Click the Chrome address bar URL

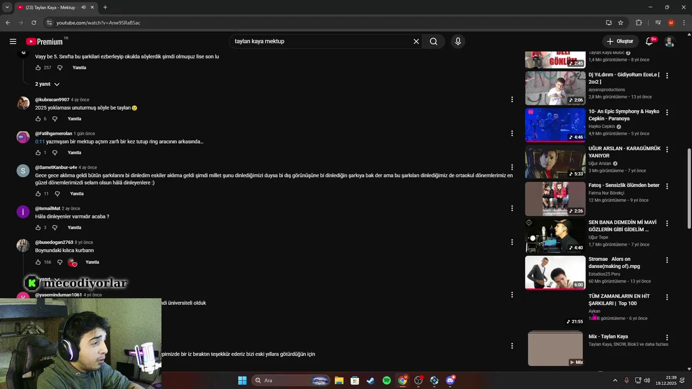coord(98,23)
